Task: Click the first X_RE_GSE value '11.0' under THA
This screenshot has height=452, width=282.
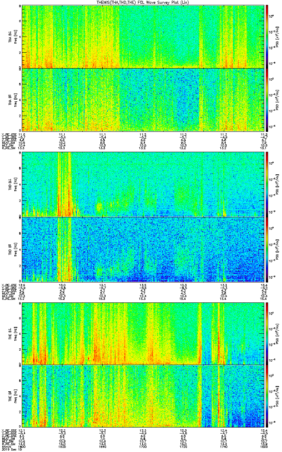Action: point(22,134)
